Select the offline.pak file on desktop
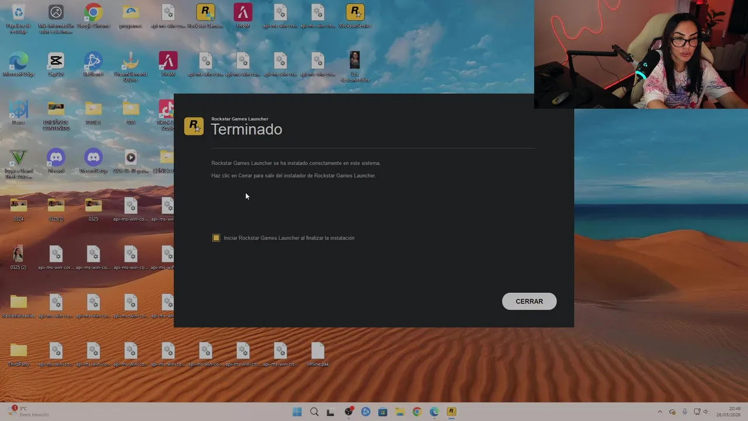748x421 pixels. click(x=318, y=354)
